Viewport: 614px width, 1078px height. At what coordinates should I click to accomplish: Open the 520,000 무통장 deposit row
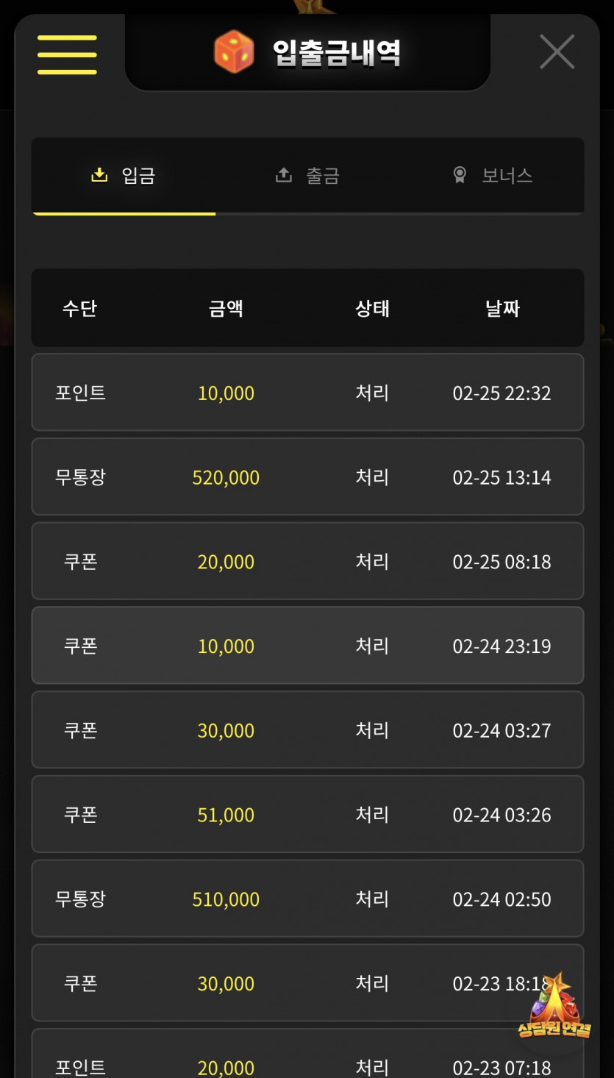click(307, 477)
